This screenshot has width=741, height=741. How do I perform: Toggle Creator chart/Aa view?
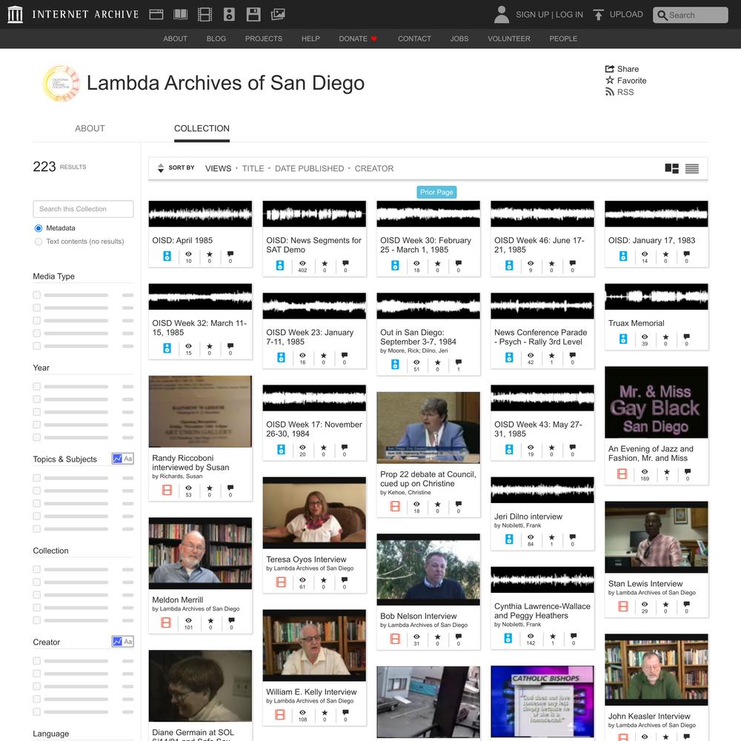[x=122, y=641]
